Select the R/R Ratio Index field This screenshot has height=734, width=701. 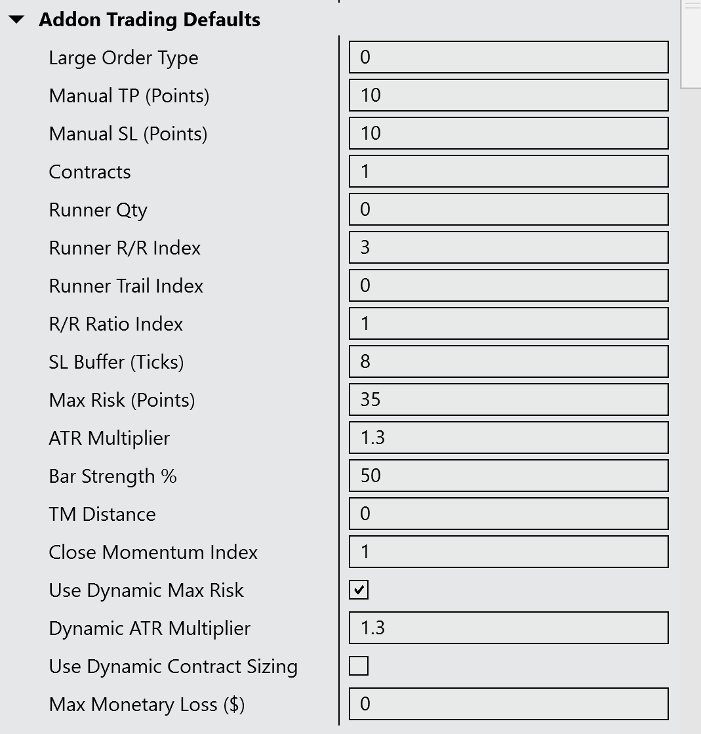coord(508,324)
